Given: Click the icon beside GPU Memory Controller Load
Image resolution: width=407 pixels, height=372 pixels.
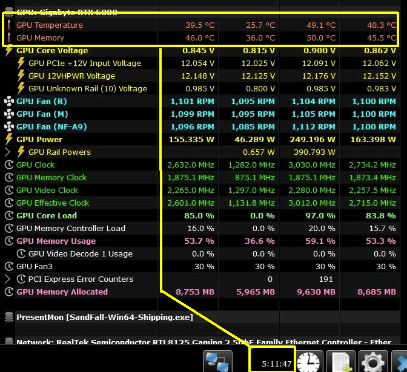Looking at the screenshot, I should tap(9, 229).
